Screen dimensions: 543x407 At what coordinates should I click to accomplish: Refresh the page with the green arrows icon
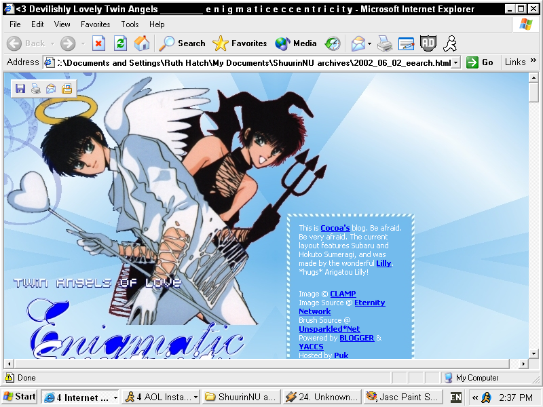[120, 43]
